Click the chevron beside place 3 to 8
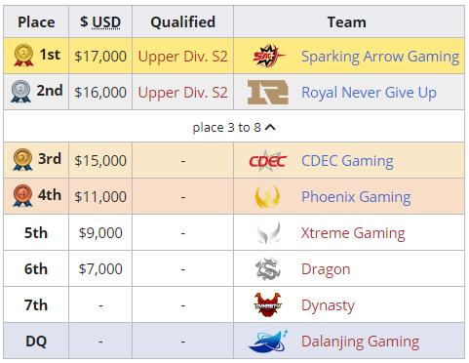 tap(270, 128)
